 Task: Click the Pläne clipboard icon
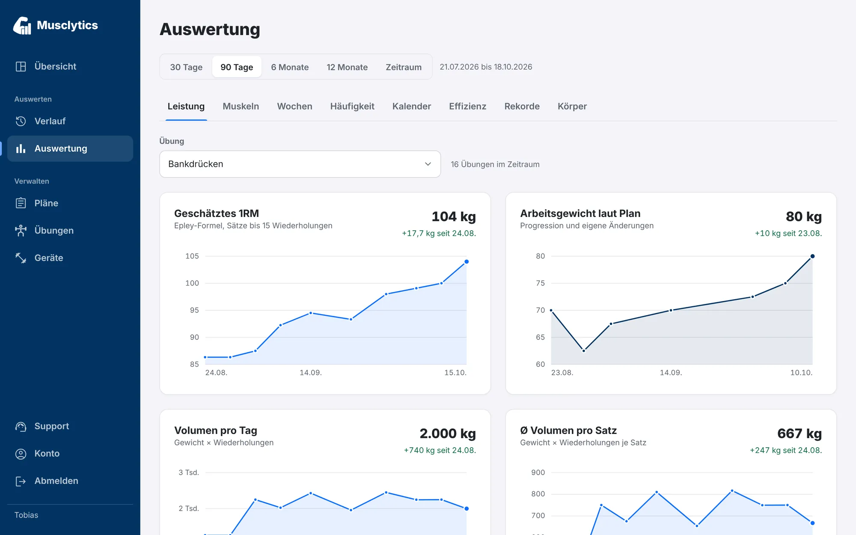[21, 203]
